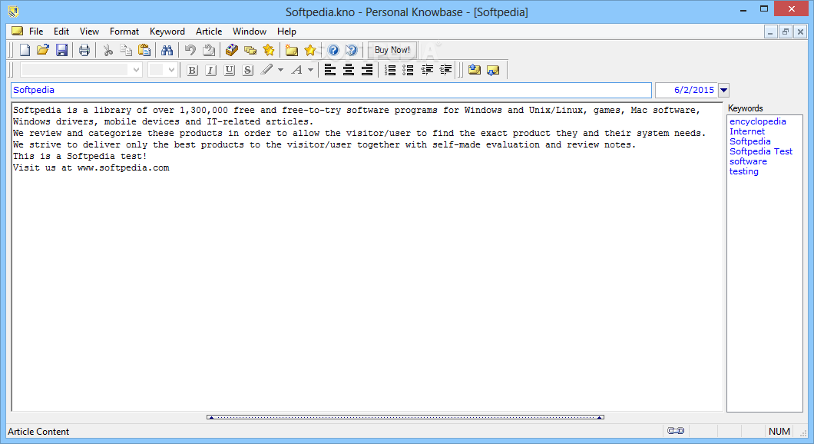Image resolution: width=814 pixels, height=444 pixels.
Task: Print using the printer icon
Action: [84, 50]
